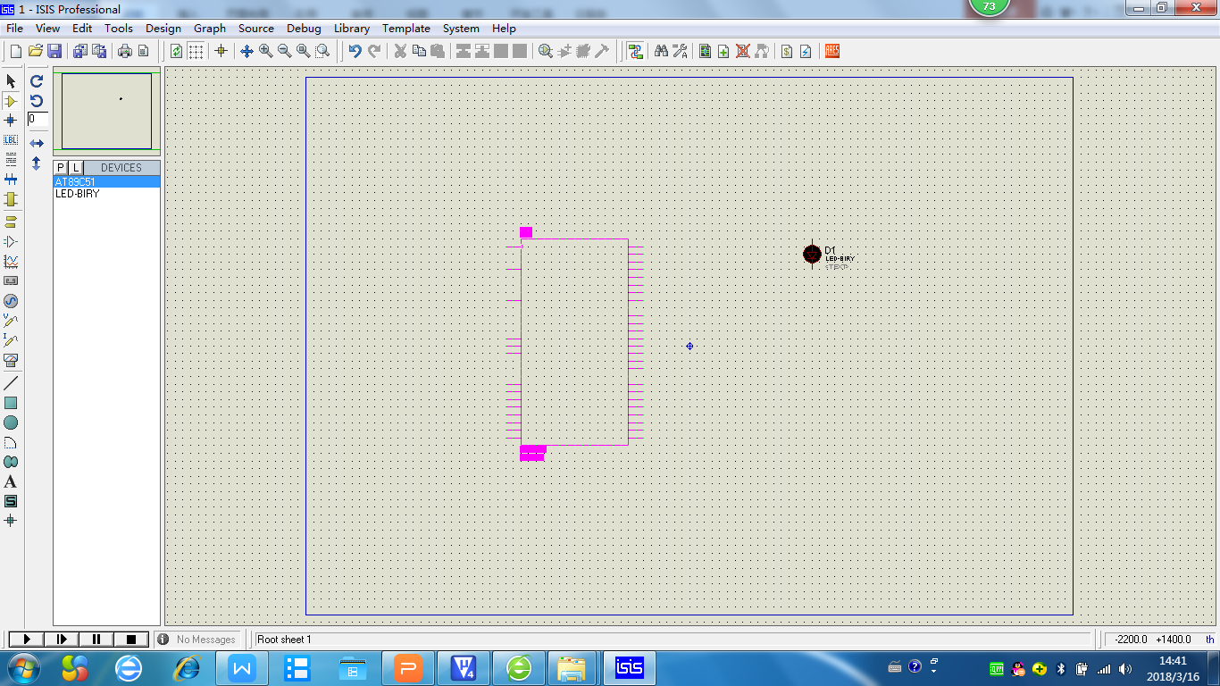Select the 2D circle graphics tool

pos(11,422)
